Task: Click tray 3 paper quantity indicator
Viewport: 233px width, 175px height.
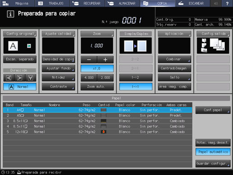Action: (104, 121)
